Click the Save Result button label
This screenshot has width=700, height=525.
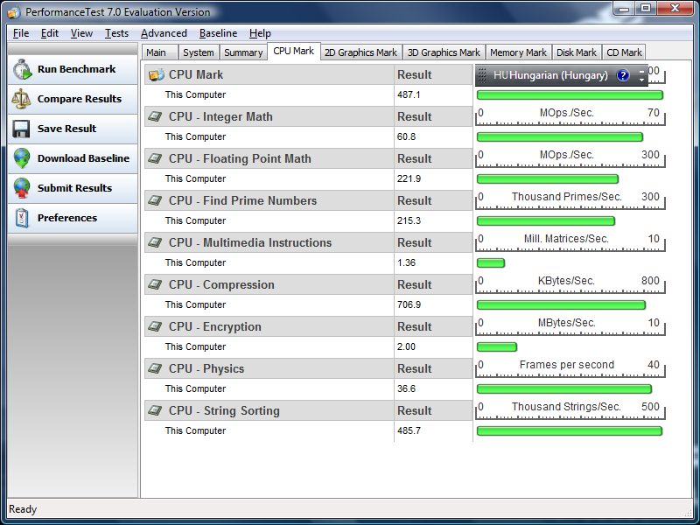[x=67, y=129]
